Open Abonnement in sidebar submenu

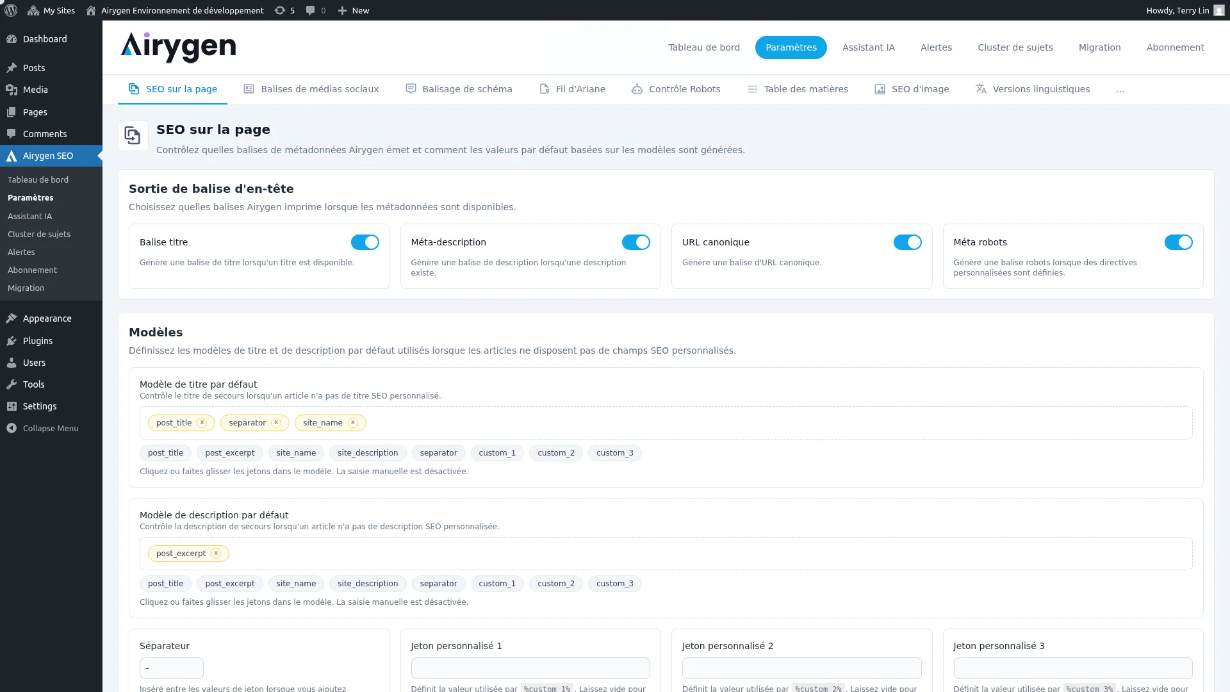tap(32, 270)
